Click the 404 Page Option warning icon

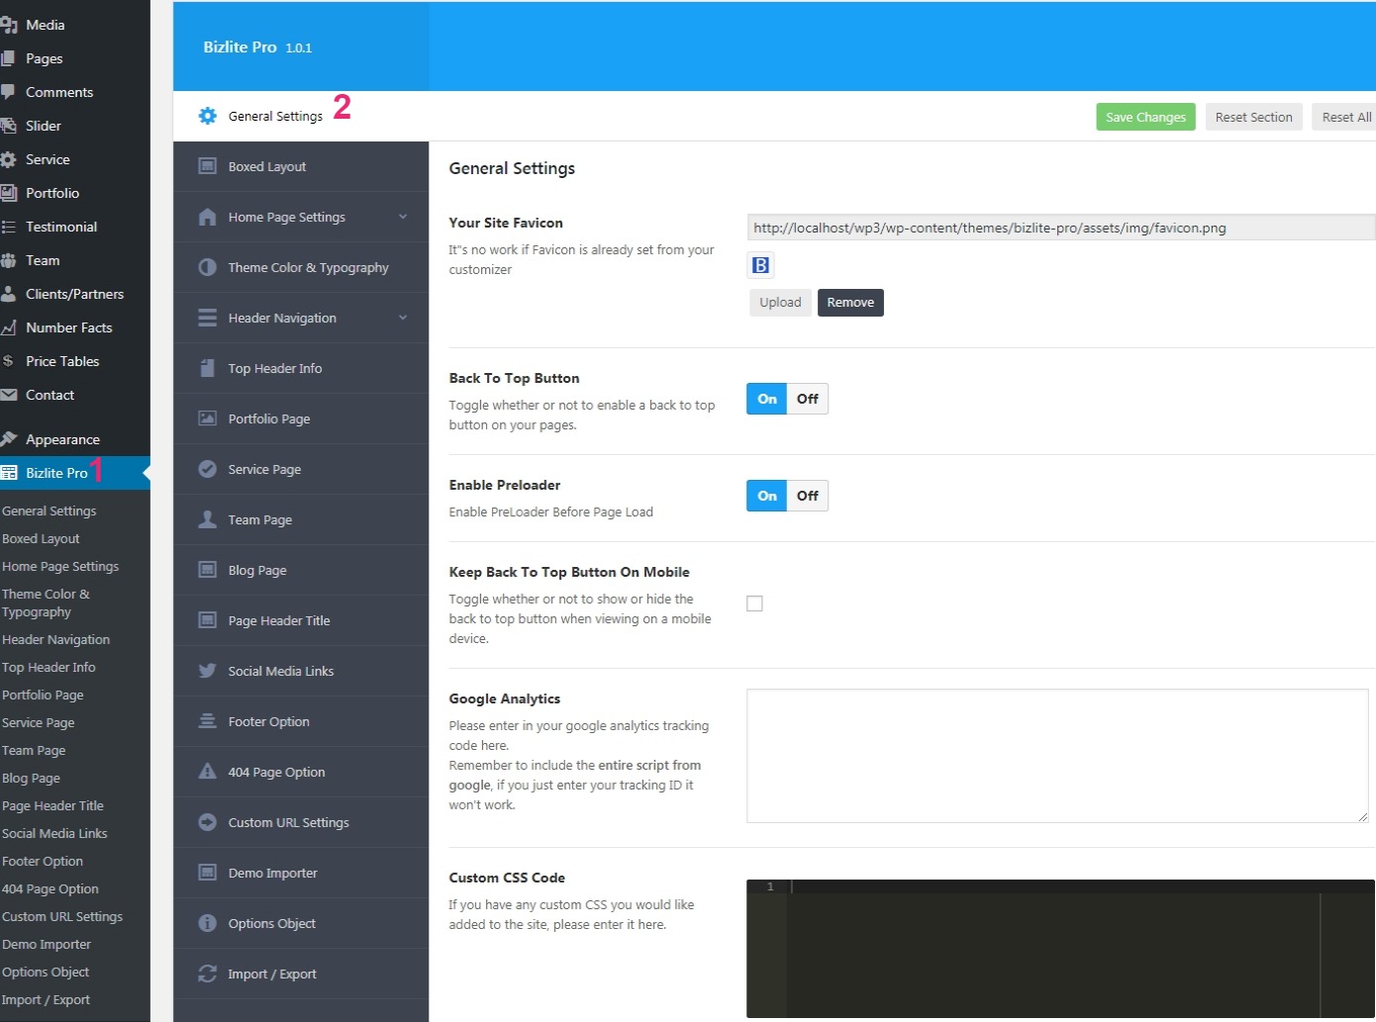click(208, 772)
